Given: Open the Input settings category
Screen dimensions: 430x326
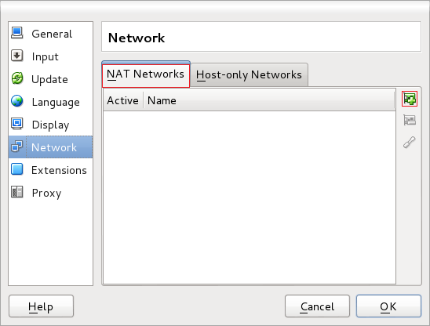Looking at the screenshot, I should [x=51, y=56].
